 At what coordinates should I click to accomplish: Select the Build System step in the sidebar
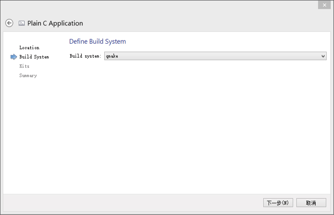pos(34,57)
